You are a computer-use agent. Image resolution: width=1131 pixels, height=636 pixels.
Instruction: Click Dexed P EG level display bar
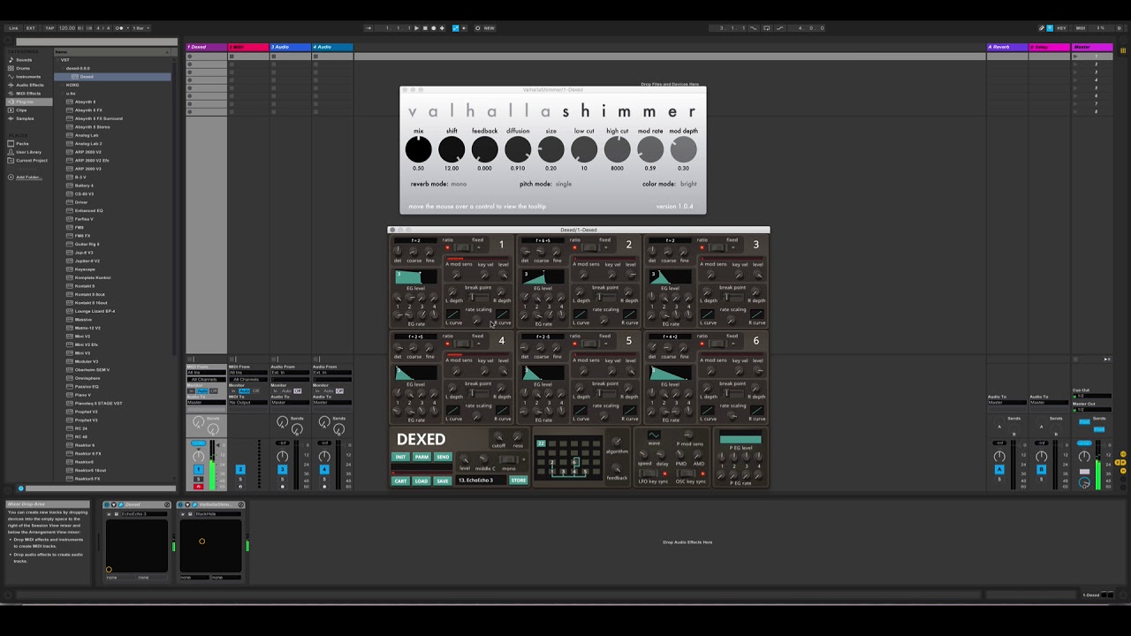740,438
